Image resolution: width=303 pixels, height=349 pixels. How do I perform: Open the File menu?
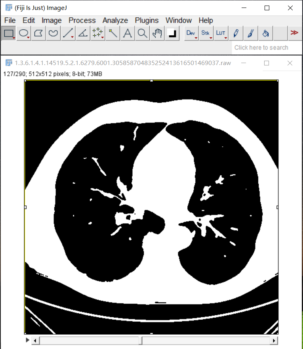(x=10, y=21)
